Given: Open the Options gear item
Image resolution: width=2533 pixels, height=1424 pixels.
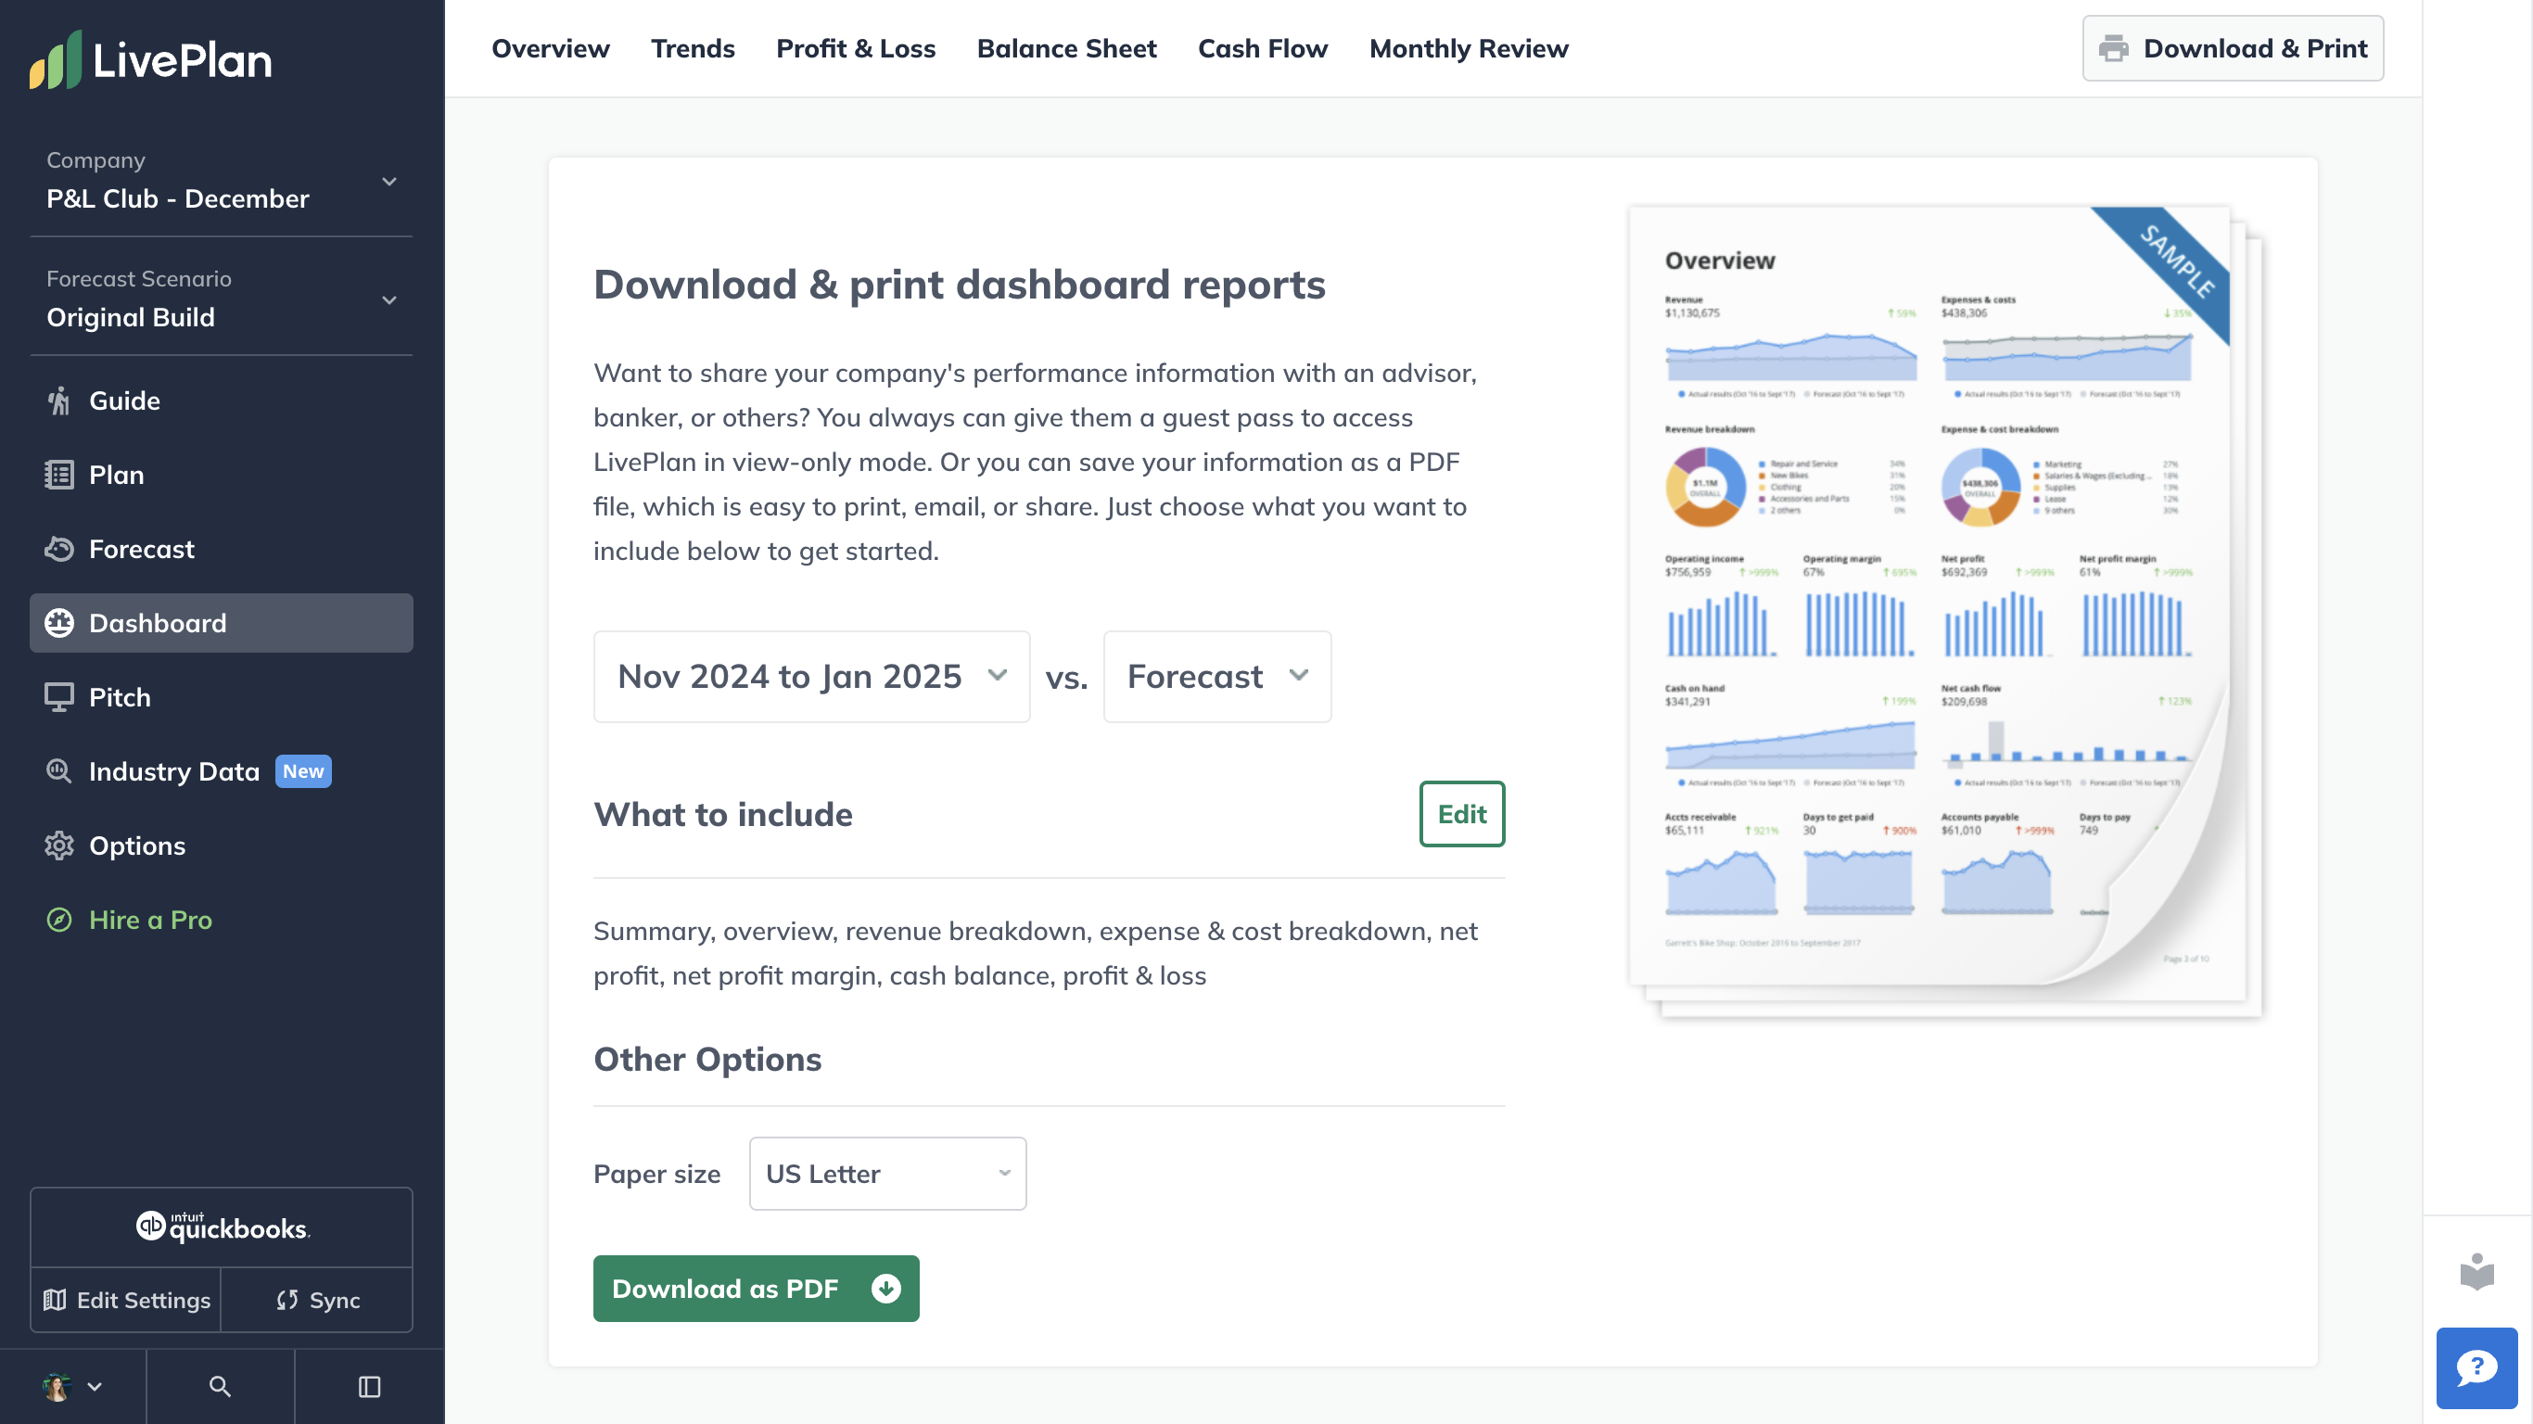Looking at the screenshot, I should (136, 845).
